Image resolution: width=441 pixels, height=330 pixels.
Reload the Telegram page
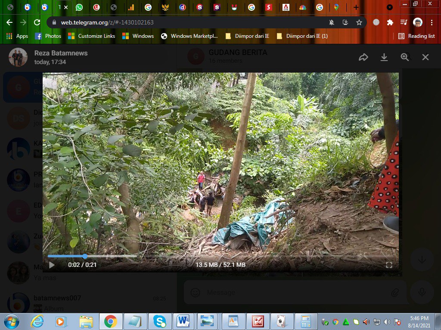(37, 22)
